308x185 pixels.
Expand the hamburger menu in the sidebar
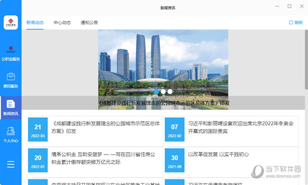(x=11, y=164)
